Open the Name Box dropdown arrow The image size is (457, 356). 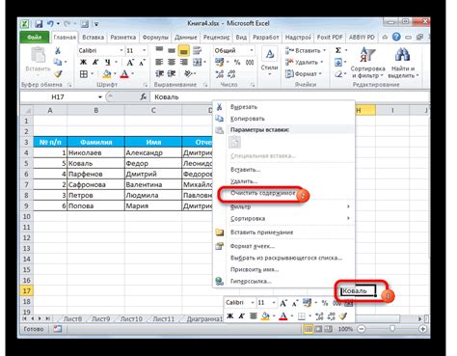(100, 96)
